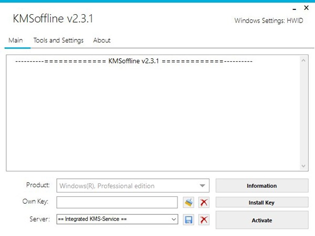
Task: Hit the Activate button
Action: [x=261, y=220]
